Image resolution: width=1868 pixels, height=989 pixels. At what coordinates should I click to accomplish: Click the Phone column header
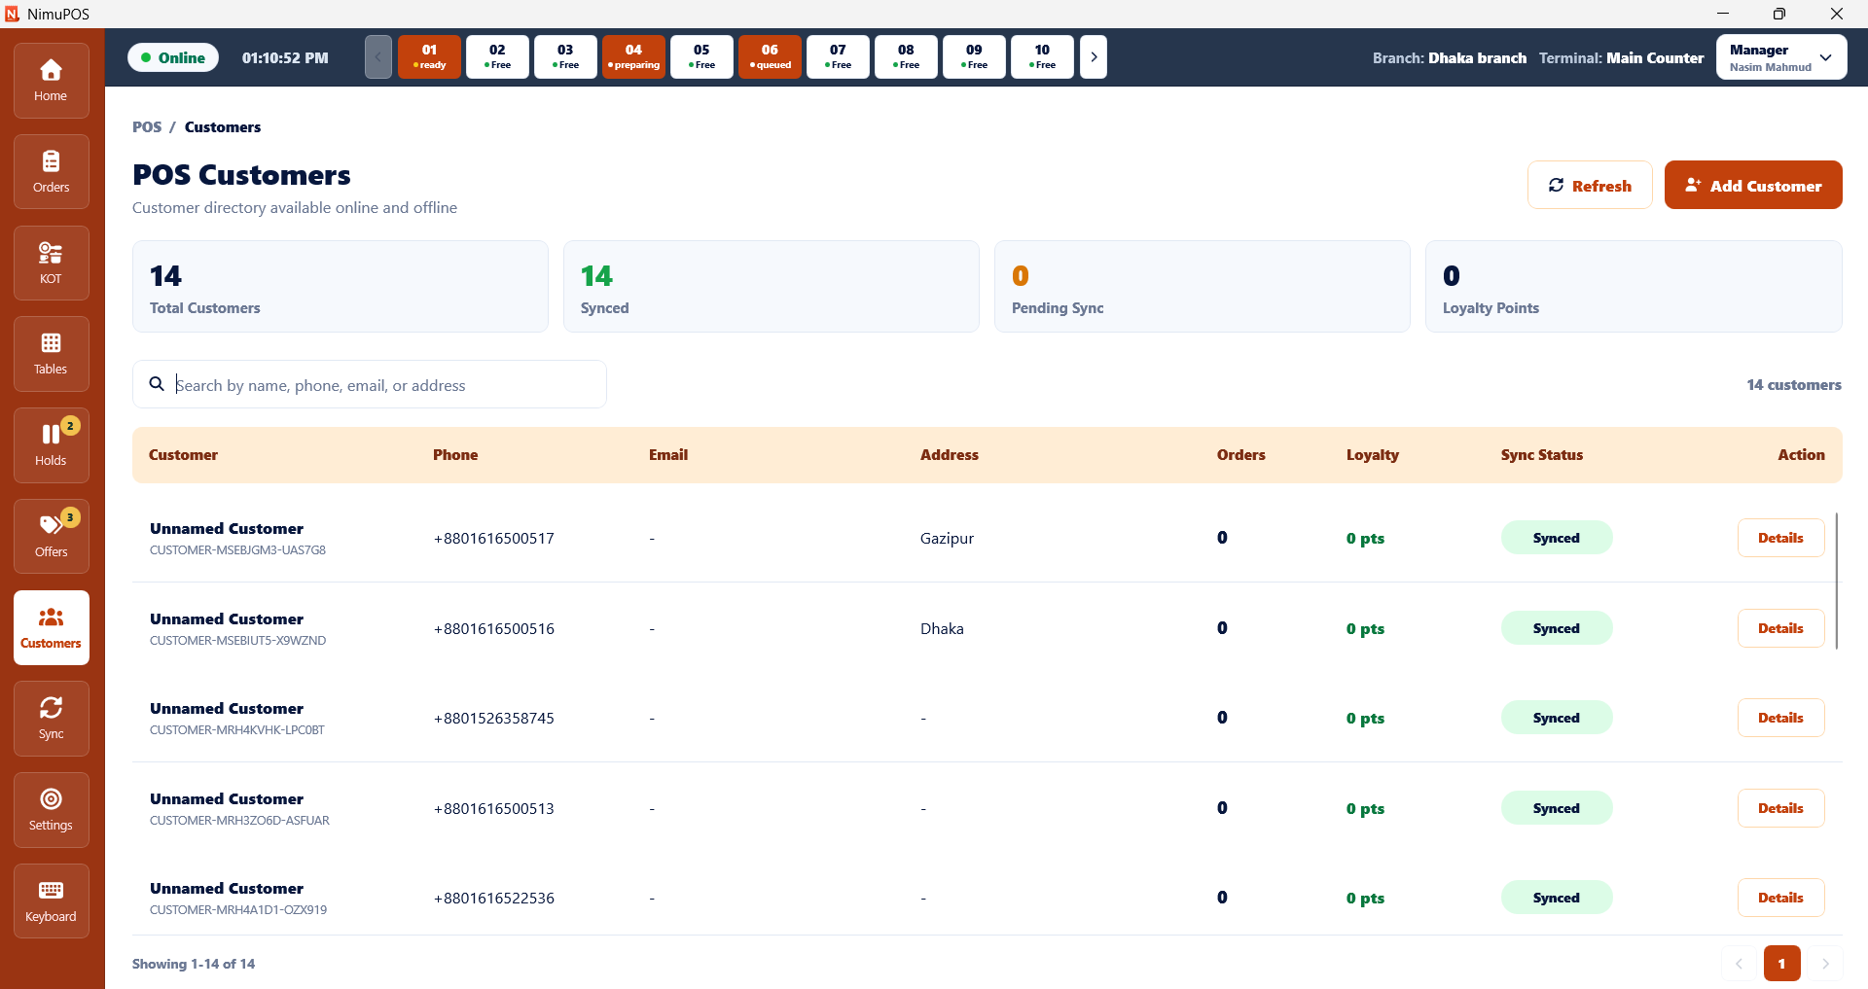click(x=455, y=454)
